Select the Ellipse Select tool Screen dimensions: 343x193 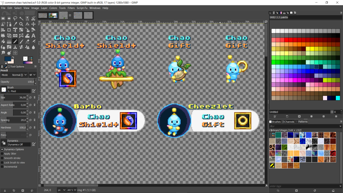pyautogui.click(x=9, y=19)
